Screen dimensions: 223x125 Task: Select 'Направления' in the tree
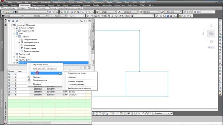29,45
